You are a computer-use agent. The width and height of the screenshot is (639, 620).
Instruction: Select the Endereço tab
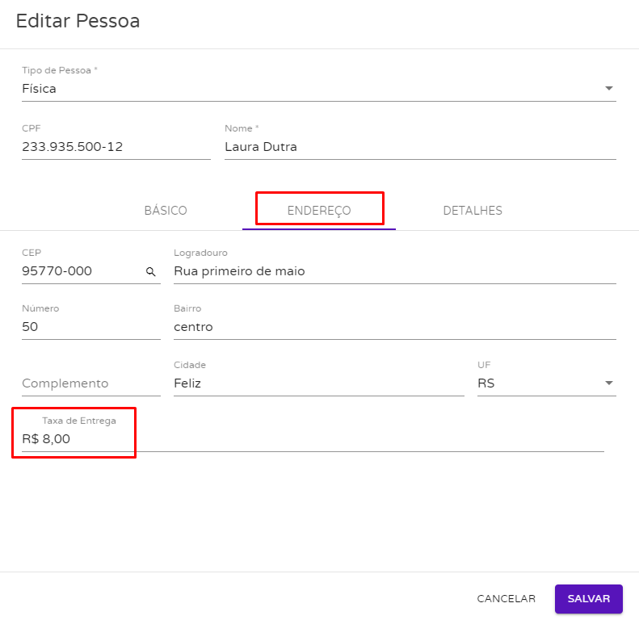318,211
